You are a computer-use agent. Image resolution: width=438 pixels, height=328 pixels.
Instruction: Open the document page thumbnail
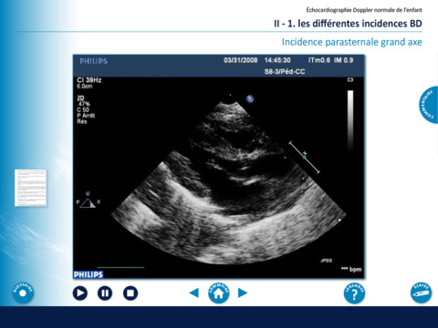click(31, 188)
